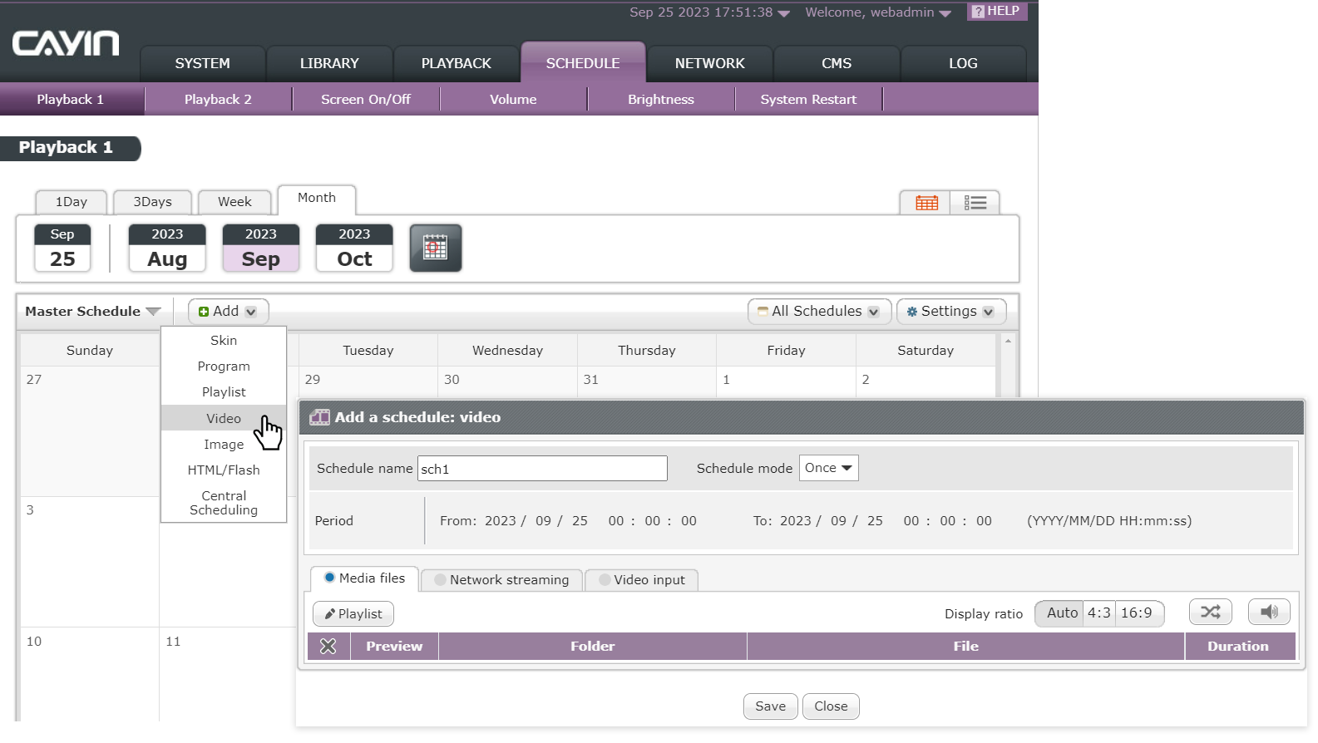
Task: Choose Skin from Add menu
Action: click(x=224, y=340)
